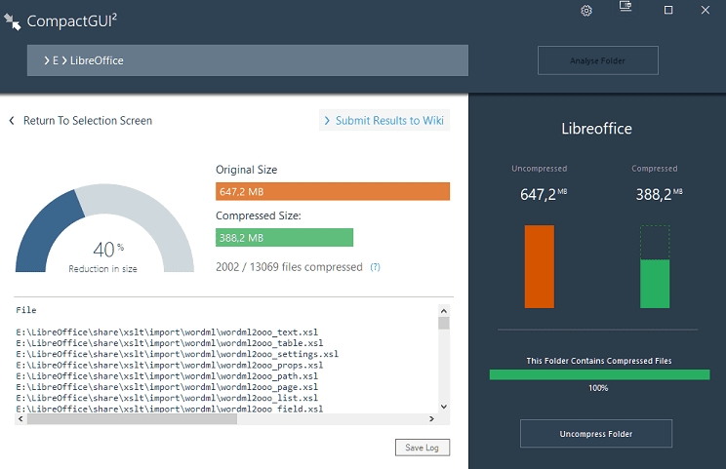Image resolution: width=726 pixels, height=469 pixels.
Task: Select log line wordml2ooo_settings.xsl
Action: (x=178, y=354)
